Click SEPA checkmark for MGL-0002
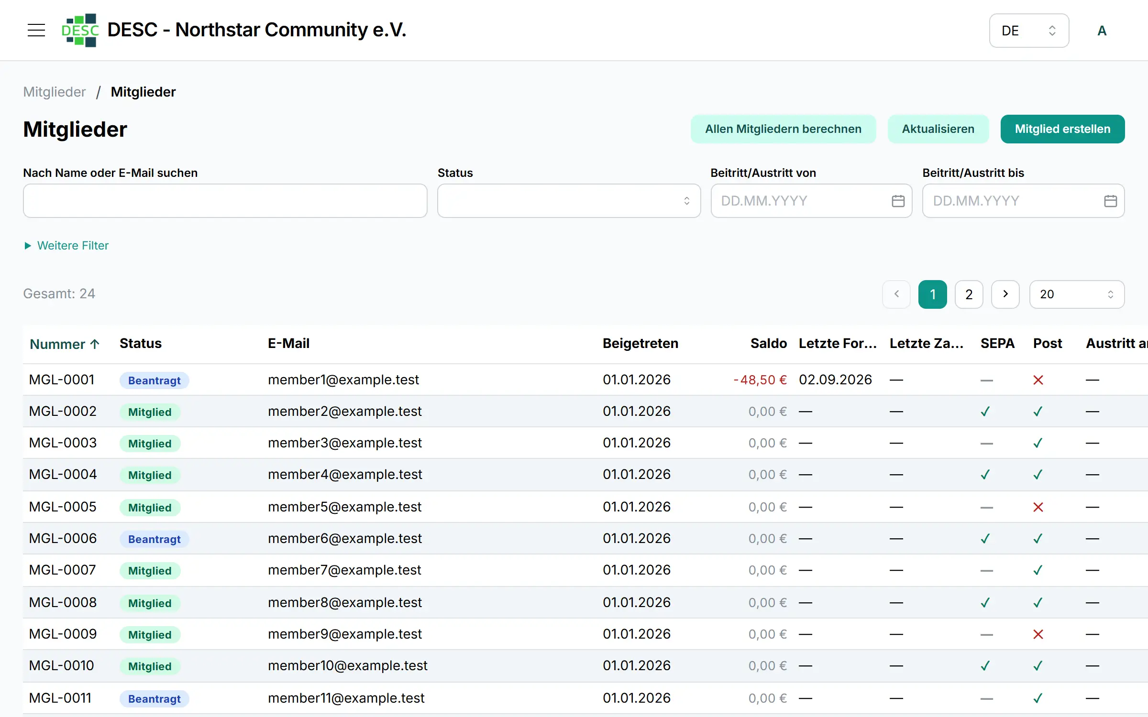Screen dimensions: 1148x717 [985, 412]
